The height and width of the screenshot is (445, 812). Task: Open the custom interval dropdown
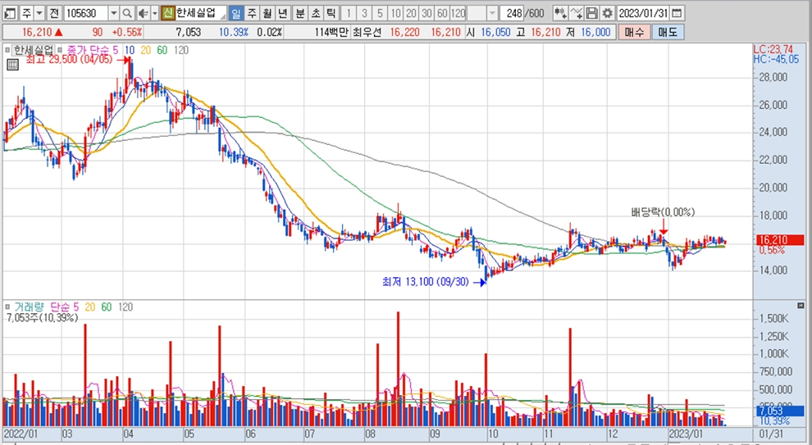point(492,13)
